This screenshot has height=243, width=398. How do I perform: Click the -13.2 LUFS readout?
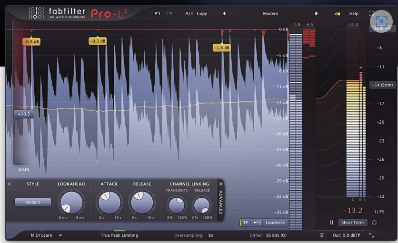(x=353, y=211)
